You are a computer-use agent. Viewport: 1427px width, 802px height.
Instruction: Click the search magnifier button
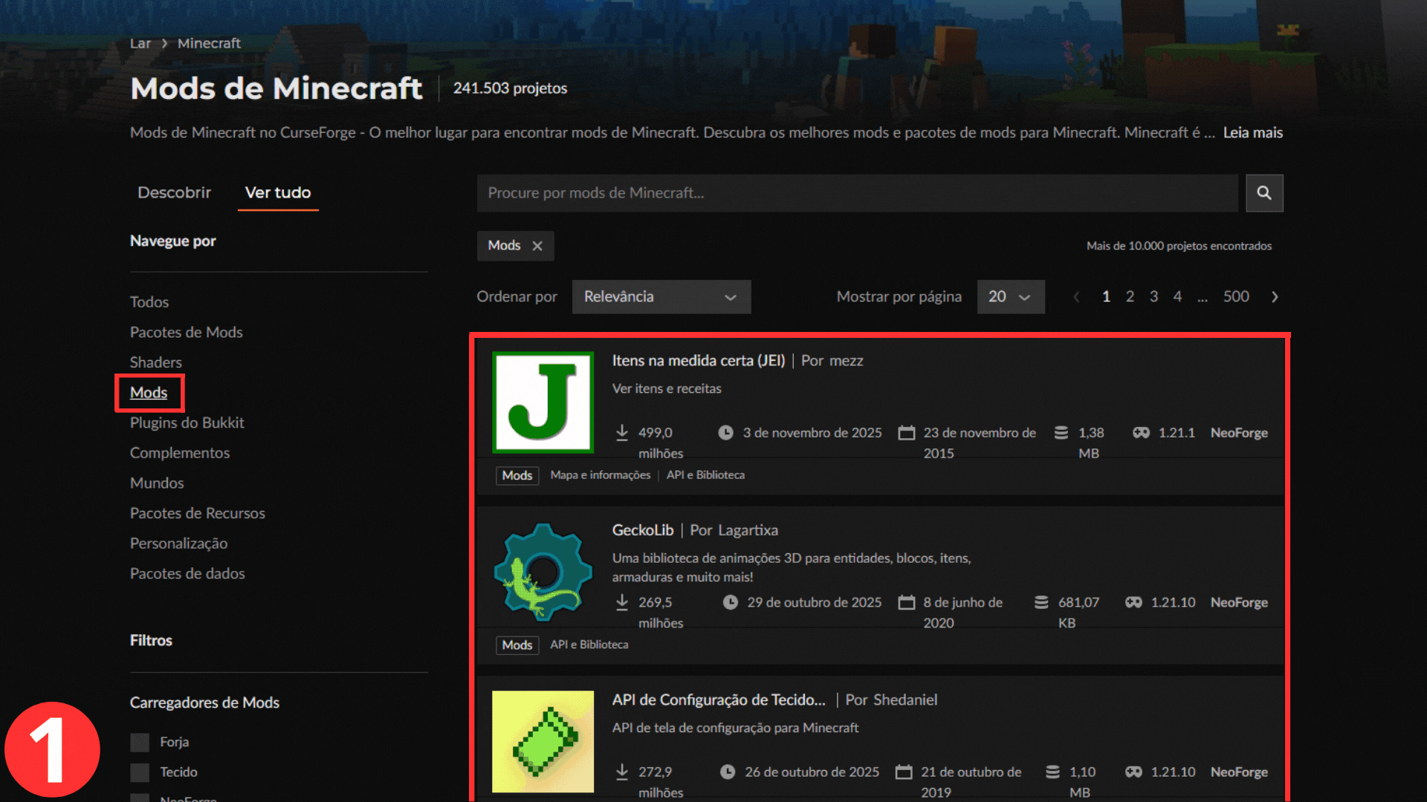pos(1263,193)
